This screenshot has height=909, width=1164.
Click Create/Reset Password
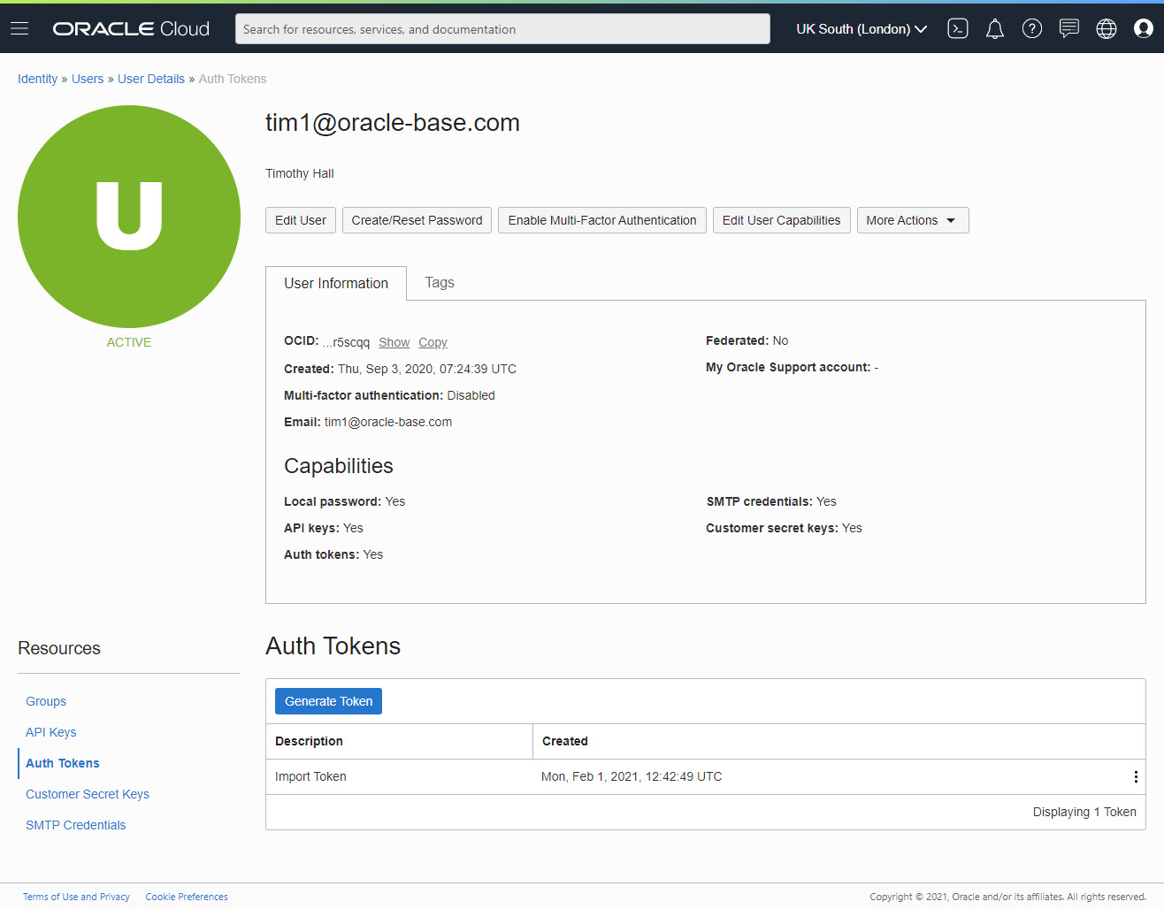pyautogui.click(x=417, y=220)
